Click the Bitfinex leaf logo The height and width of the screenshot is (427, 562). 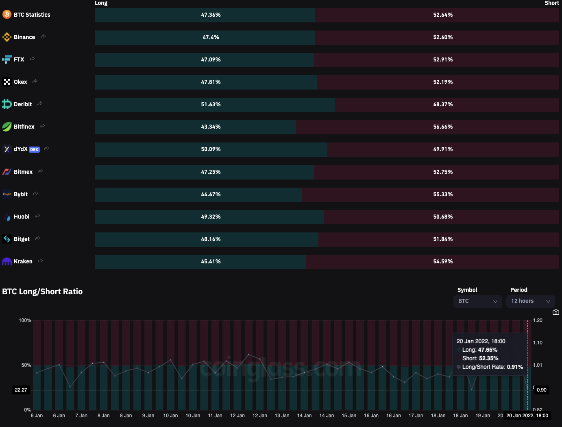(7, 127)
